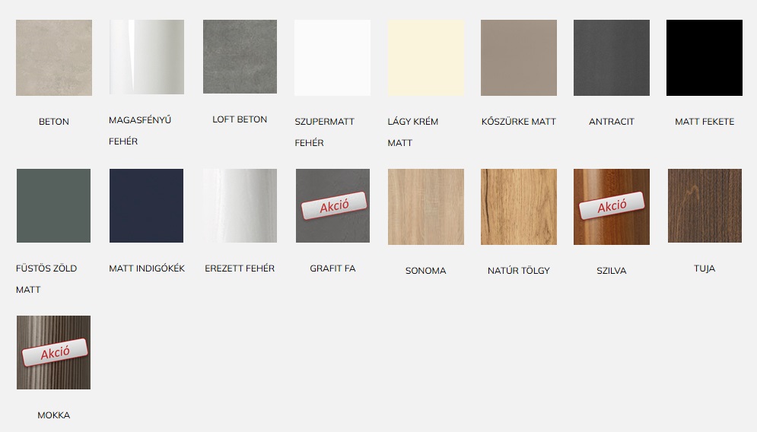Select the Matt Fekete black swatch
Viewport: 757px width, 432px height.
[x=705, y=58]
